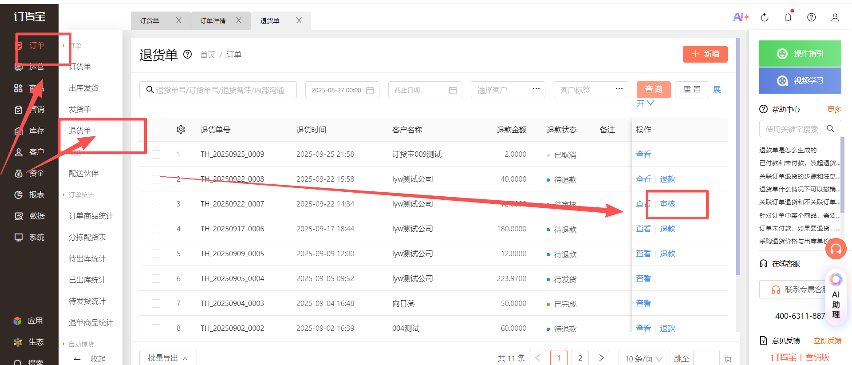
Task: Open the 批量导出 dropdown
Action: click(x=168, y=358)
